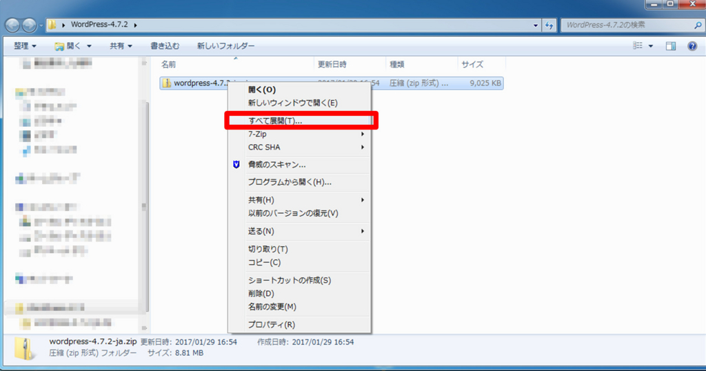Click the 9,025 KB size cell

tap(485, 83)
